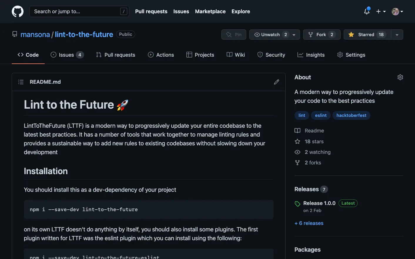Show the + 6 releases link

pyautogui.click(x=309, y=223)
